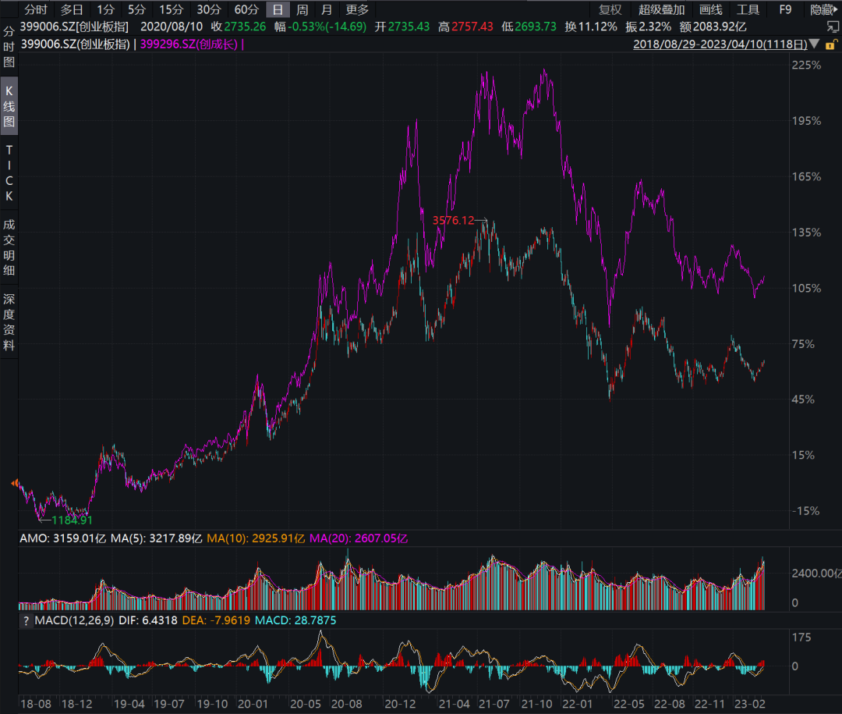Open the K线图 side tab
Screen dimensions: 842x714
(9, 106)
